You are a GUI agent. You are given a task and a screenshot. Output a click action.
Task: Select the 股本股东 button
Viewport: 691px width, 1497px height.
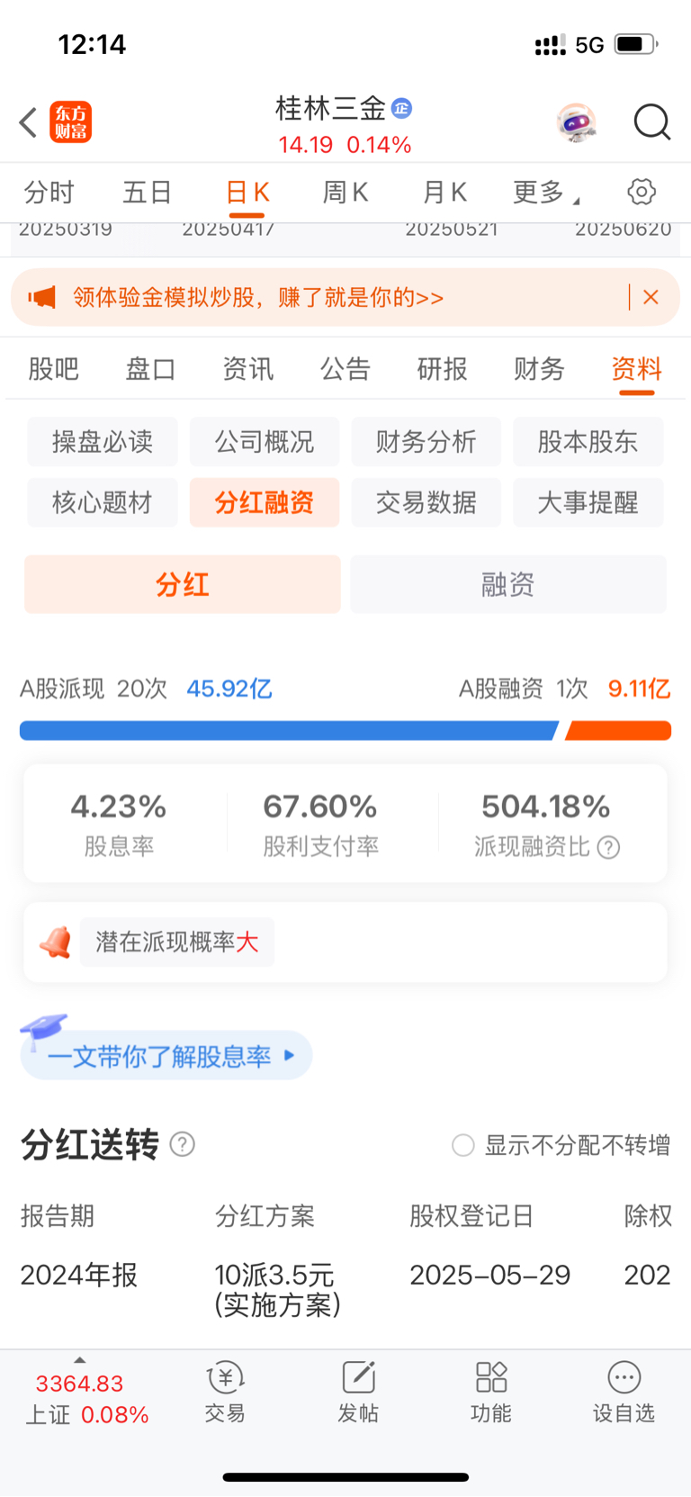pyautogui.click(x=588, y=441)
